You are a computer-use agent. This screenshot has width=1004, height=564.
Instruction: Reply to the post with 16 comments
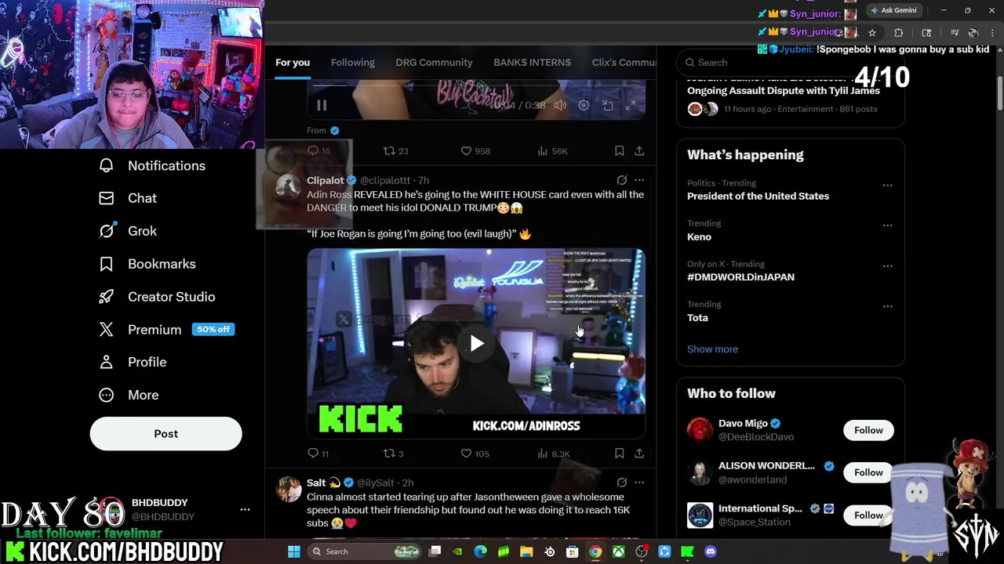click(x=319, y=150)
